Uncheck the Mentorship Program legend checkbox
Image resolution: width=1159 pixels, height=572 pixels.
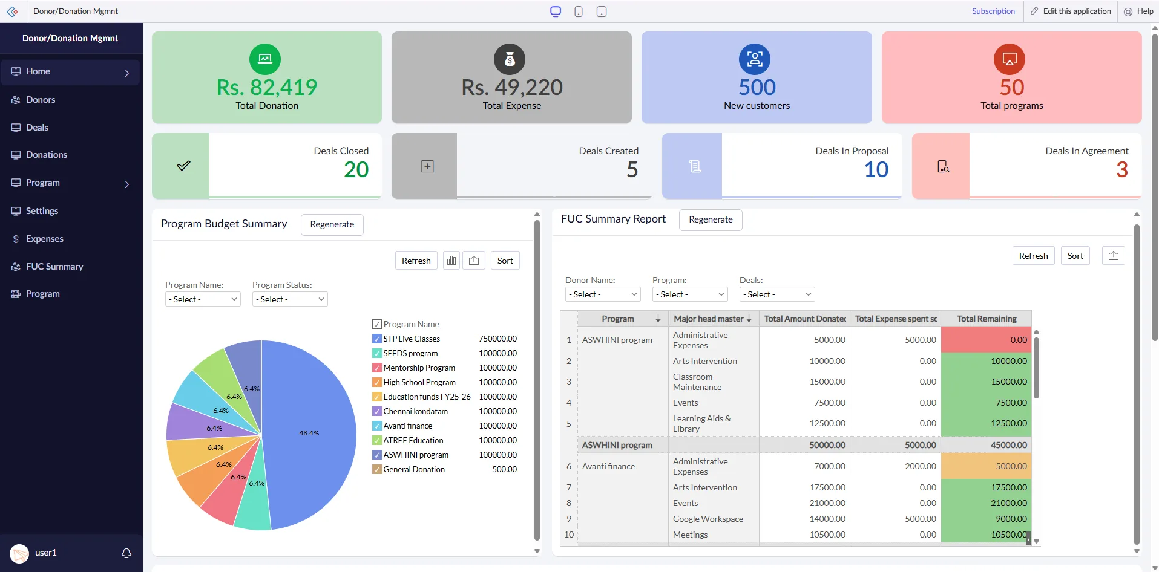coord(377,368)
